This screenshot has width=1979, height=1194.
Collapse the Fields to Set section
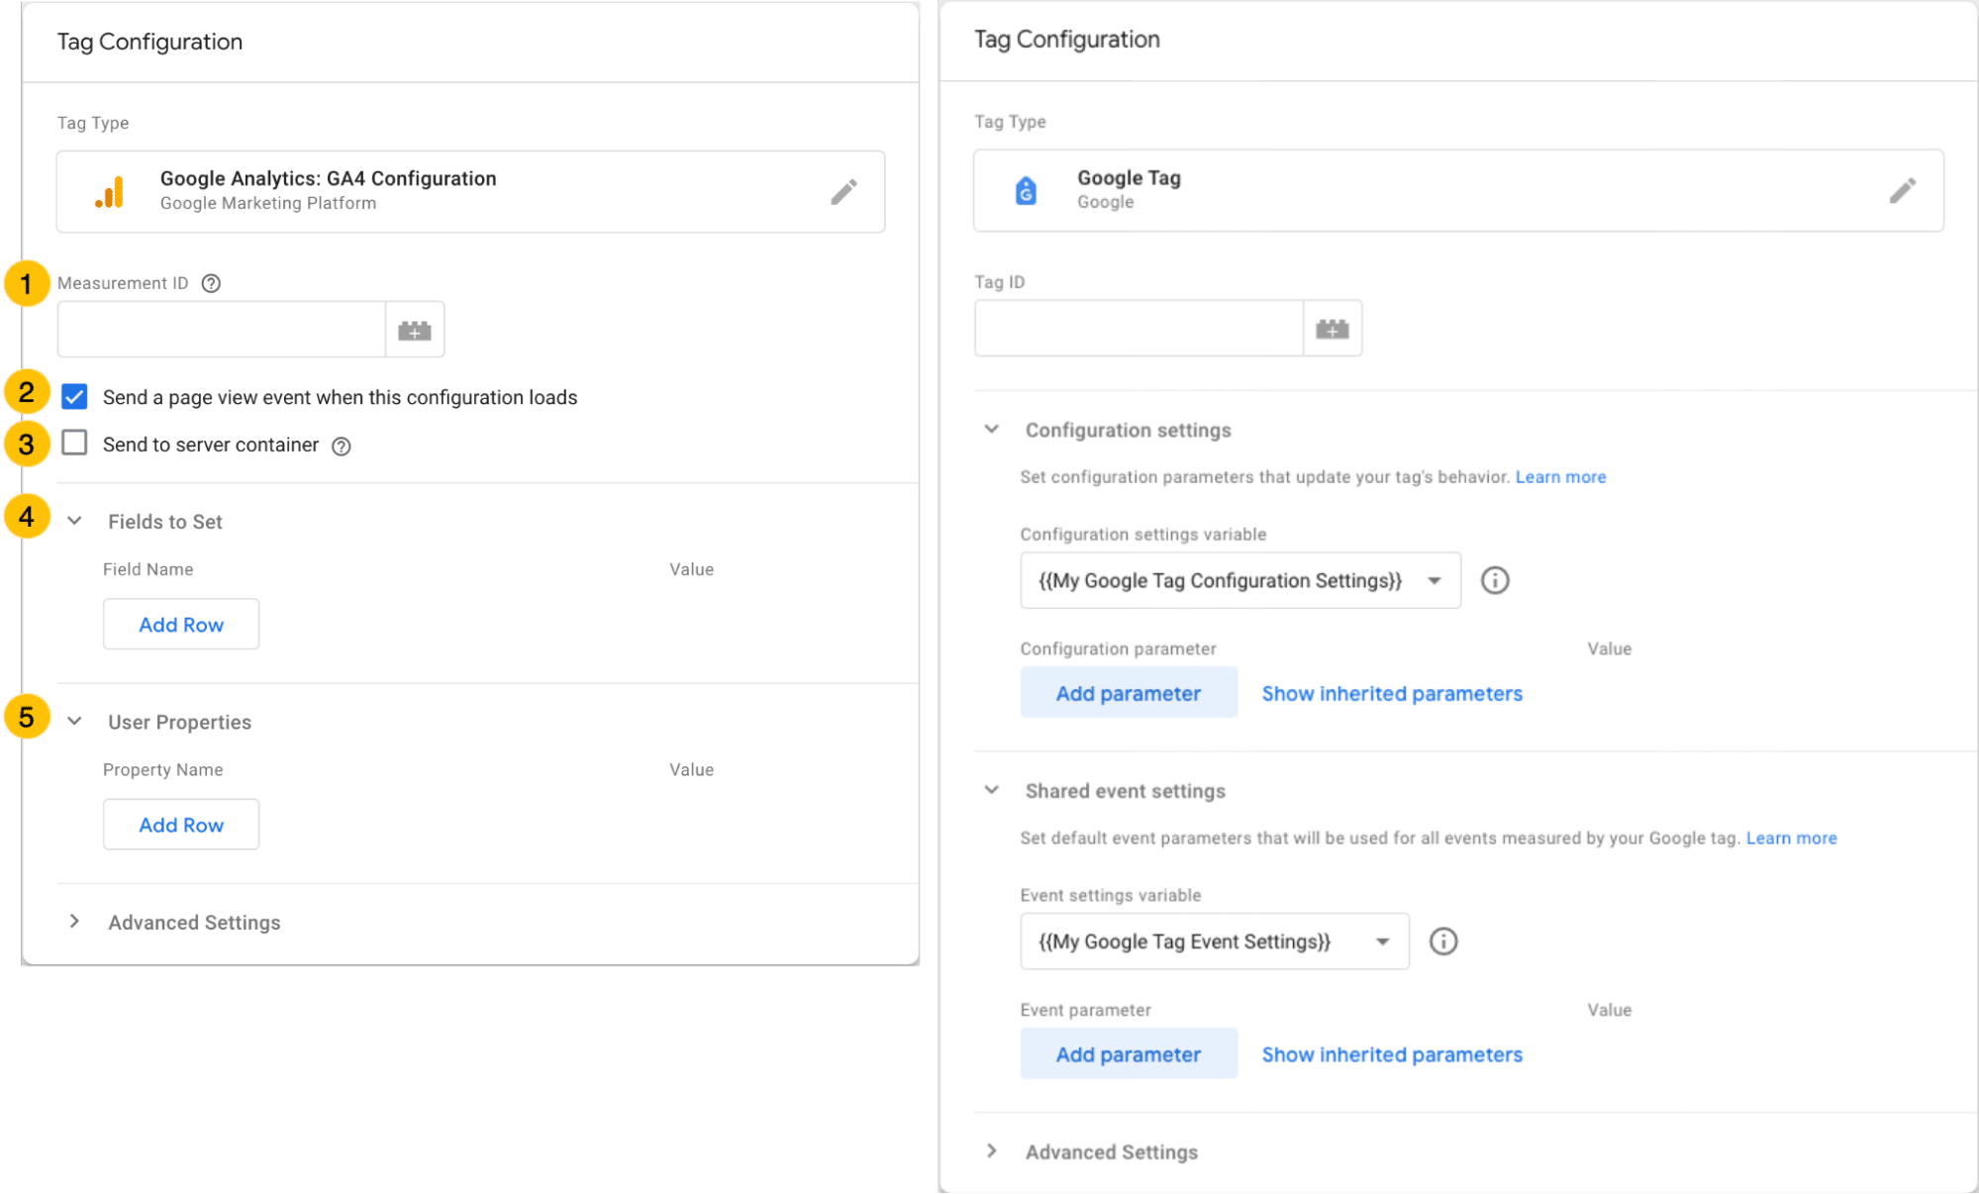pyautogui.click(x=74, y=521)
